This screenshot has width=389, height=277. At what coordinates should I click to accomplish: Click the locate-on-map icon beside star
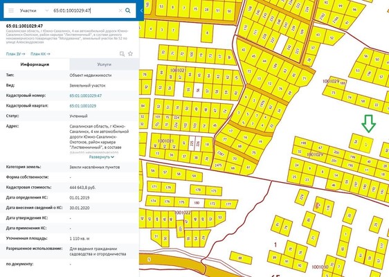pos(122,54)
